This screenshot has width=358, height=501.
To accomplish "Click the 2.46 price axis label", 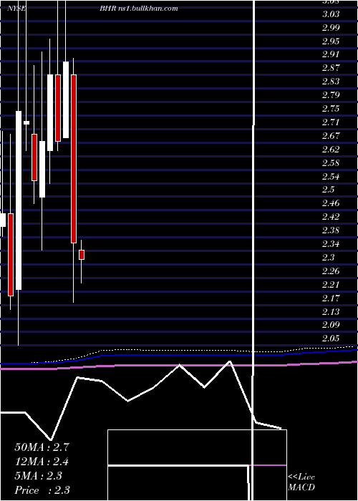I will coord(331,203).
